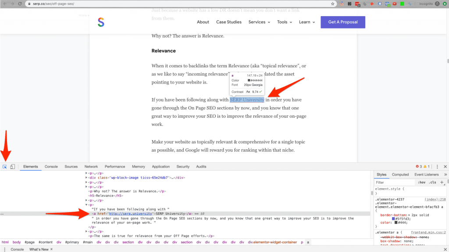The height and width of the screenshot is (252, 449).
Task: Click the pink pixel-face extension icon
Action: point(342,3)
